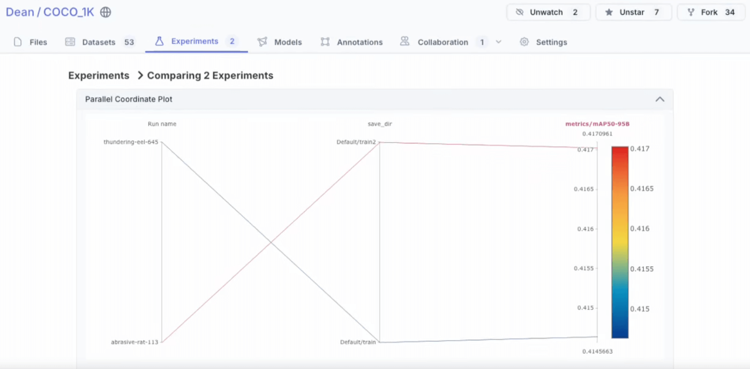Click the Experiments flask icon
The height and width of the screenshot is (369, 750).
159,41
